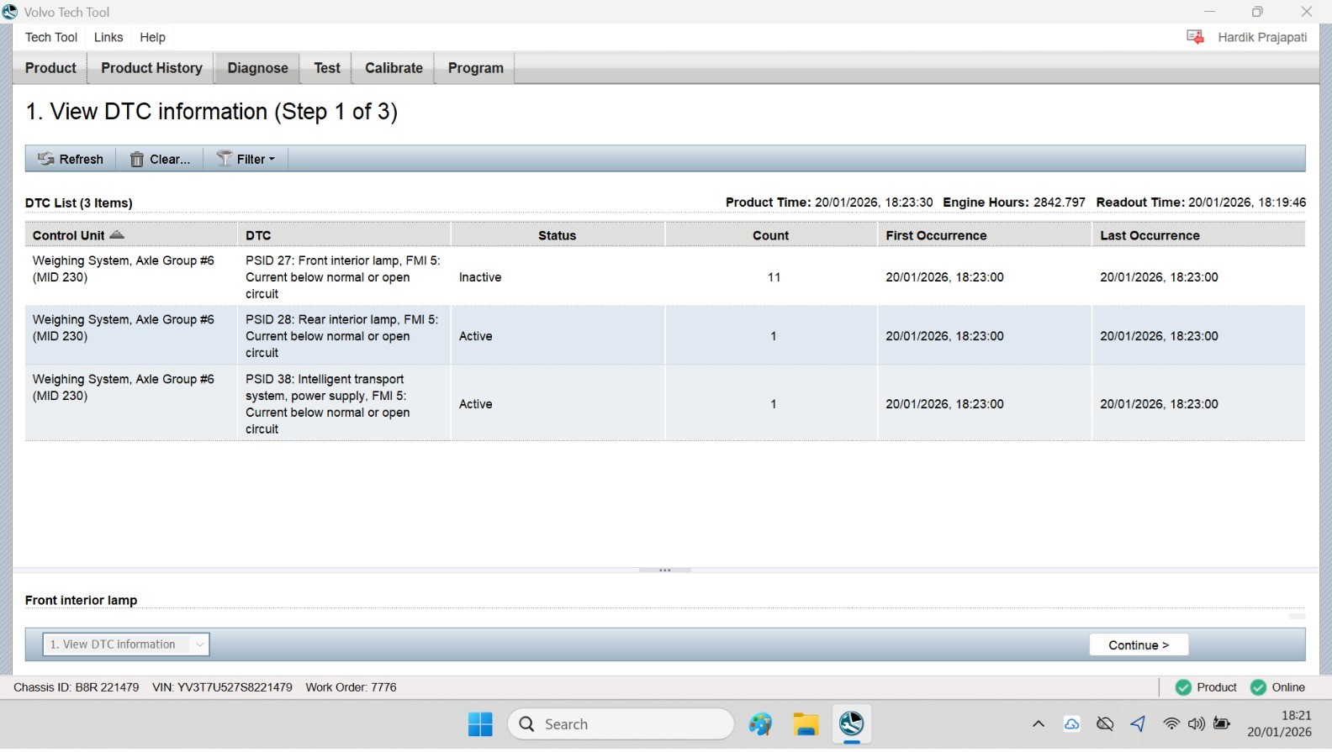Switch to the Product History tab
Viewport: 1332px width, 752px height.
(151, 68)
